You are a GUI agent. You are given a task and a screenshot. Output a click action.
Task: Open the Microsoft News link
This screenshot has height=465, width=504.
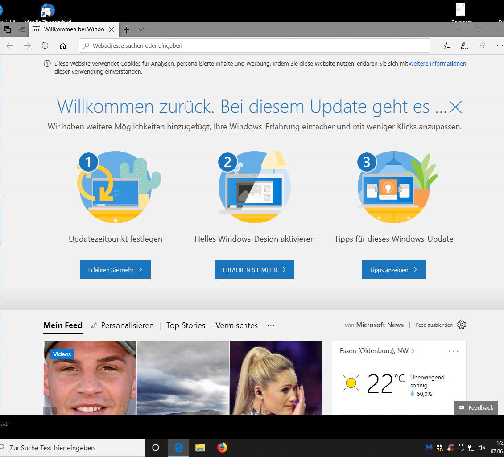(x=380, y=325)
